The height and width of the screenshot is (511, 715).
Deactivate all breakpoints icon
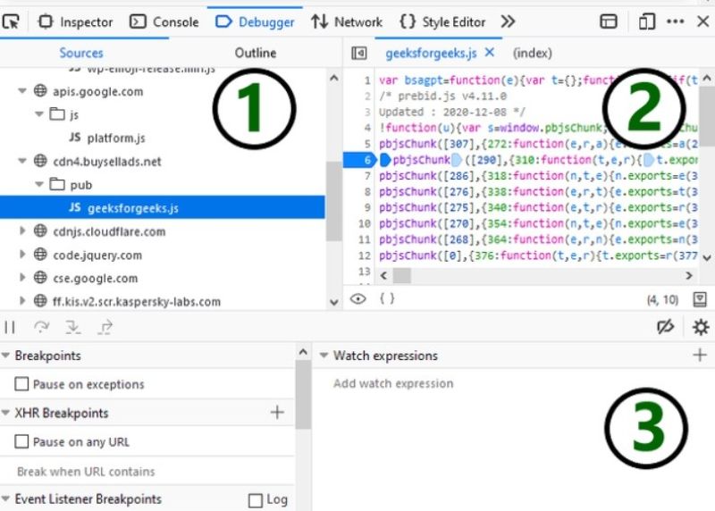click(x=665, y=326)
